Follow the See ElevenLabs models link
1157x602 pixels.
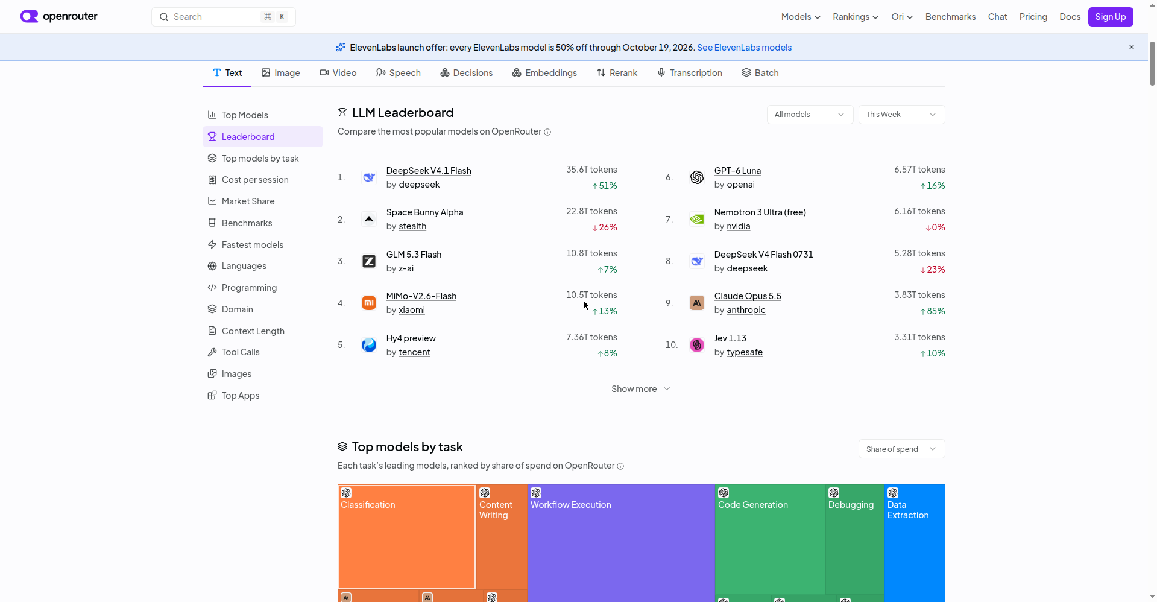tap(744, 48)
